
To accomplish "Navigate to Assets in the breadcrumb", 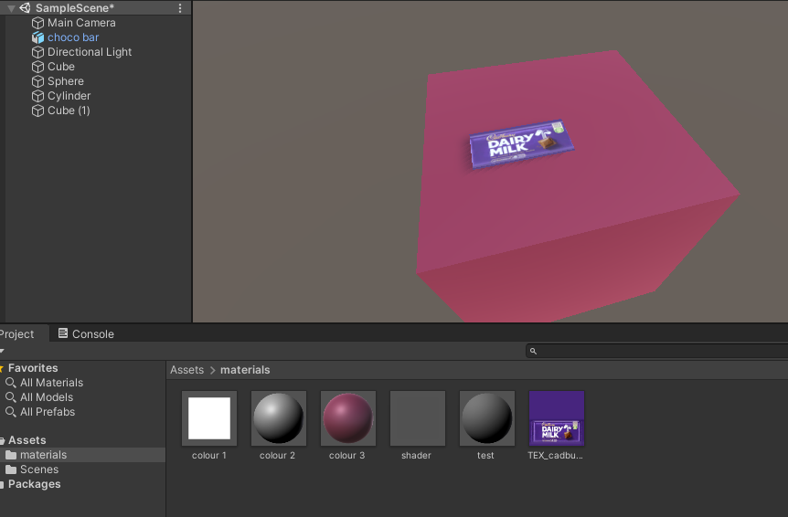I will pyautogui.click(x=187, y=370).
